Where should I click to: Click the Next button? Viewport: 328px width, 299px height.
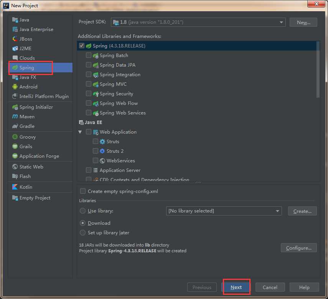coord(236,288)
